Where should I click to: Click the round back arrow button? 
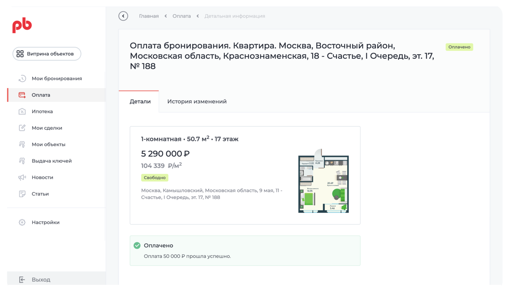(123, 16)
